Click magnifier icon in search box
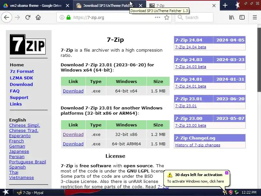This screenshot has width=261, height=196. (180, 17)
